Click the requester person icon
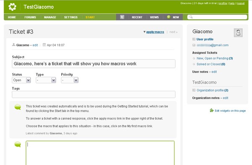Screen dimensions: 252x165 click(14, 45)
